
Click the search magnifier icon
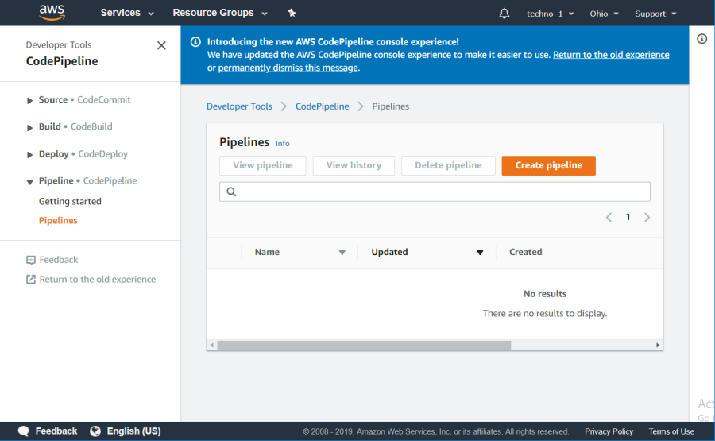point(232,191)
